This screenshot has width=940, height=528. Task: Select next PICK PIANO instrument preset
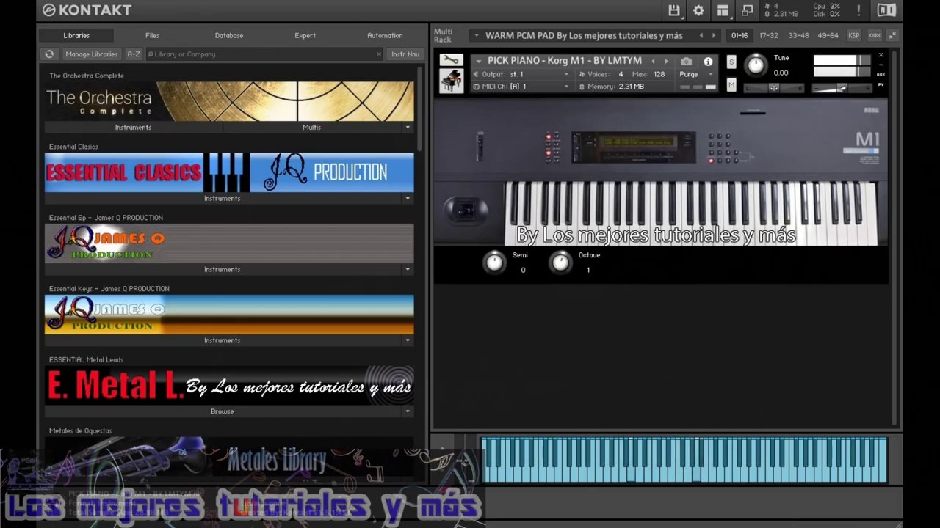(666, 62)
